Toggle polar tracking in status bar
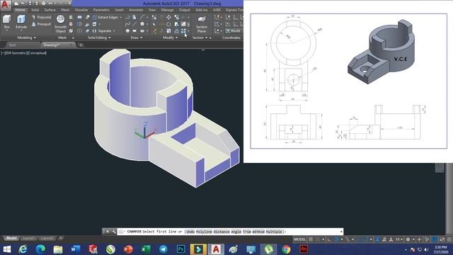Screen dimensions: 453x255 [336, 239]
